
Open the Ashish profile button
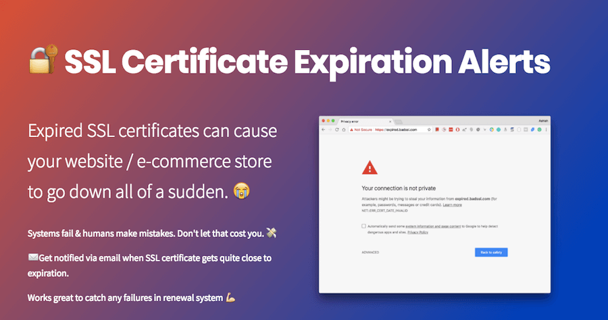(543, 121)
